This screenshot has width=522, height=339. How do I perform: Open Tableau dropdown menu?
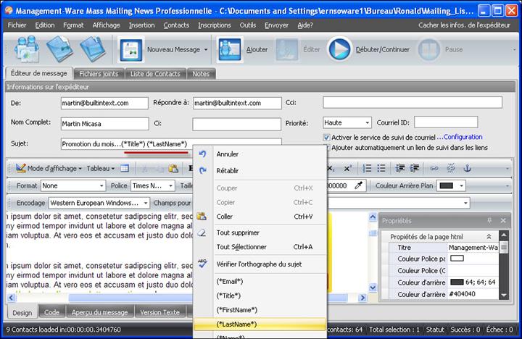click(x=101, y=168)
